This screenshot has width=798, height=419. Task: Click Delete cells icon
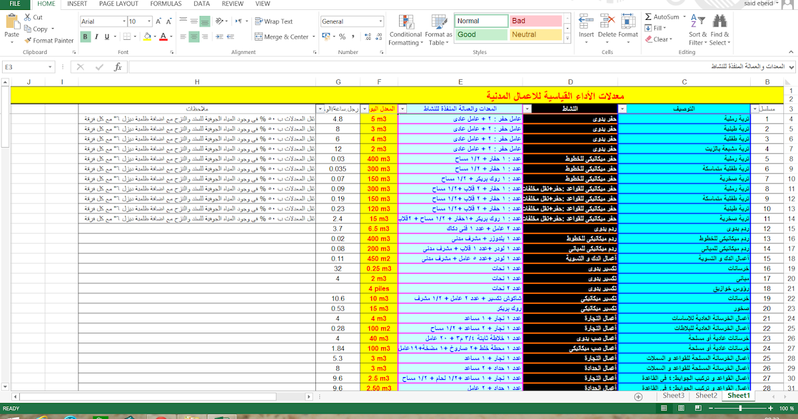(x=607, y=22)
